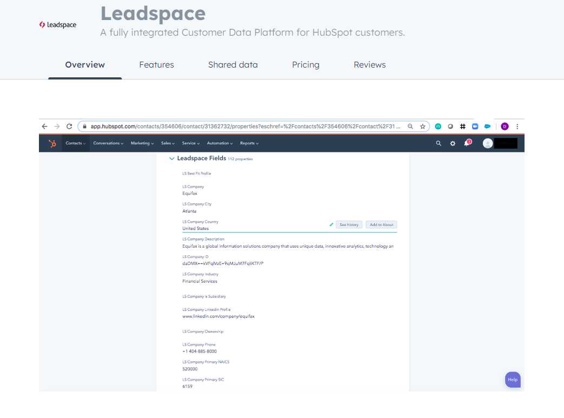Click the padlock site info icon
Image resolution: width=564 pixels, height=418 pixels.
pyautogui.click(x=85, y=126)
